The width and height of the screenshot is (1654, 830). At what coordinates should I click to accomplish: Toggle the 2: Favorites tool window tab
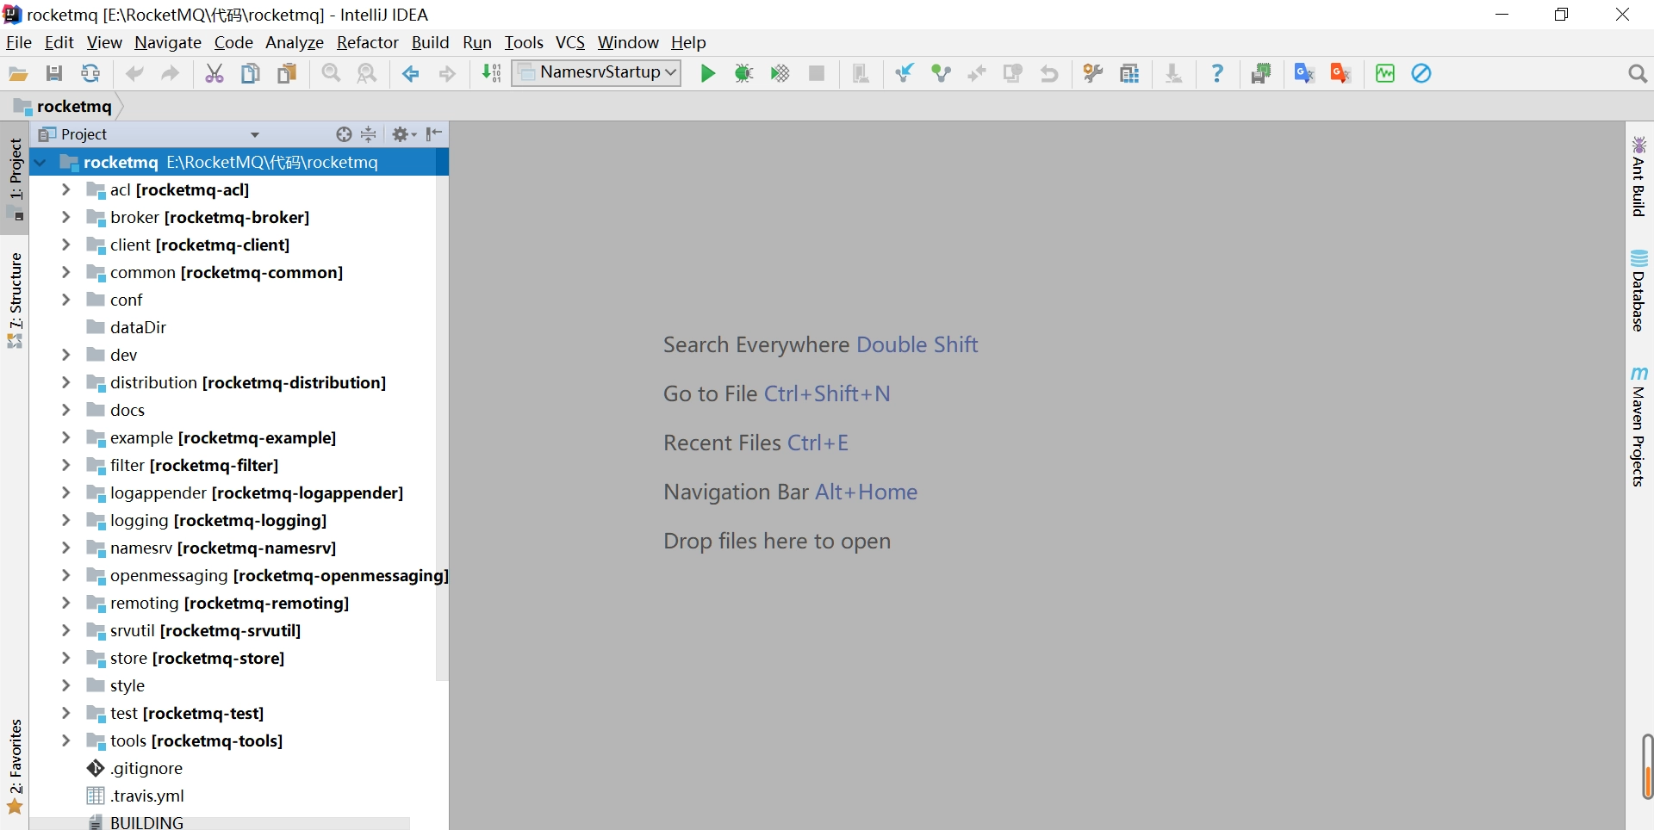click(x=16, y=766)
